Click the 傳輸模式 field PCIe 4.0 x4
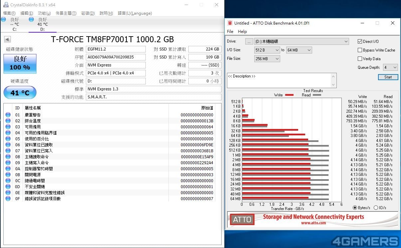The image size is (401, 248). (x=116, y=73)
